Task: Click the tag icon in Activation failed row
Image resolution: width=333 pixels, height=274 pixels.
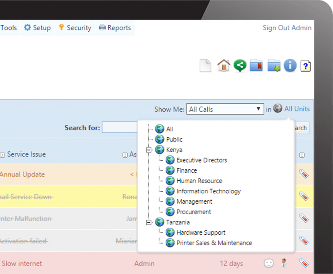Action: pos(304,241)
